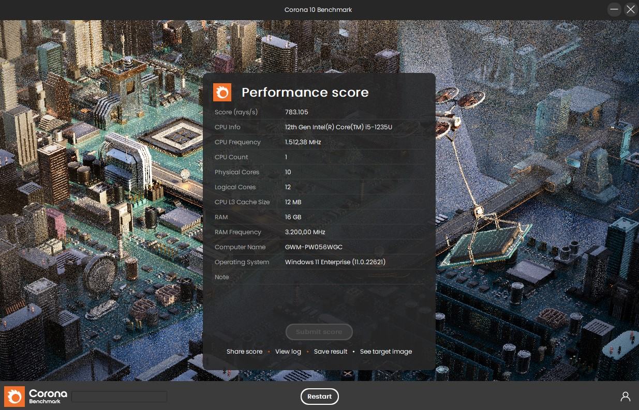Click the RAM value 16 GB
The image size is (639, 410).
(x=293, y=217)
